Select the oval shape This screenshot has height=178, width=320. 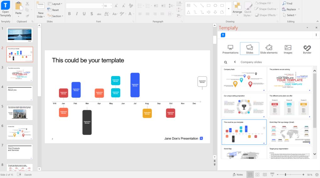click(215, 6)
